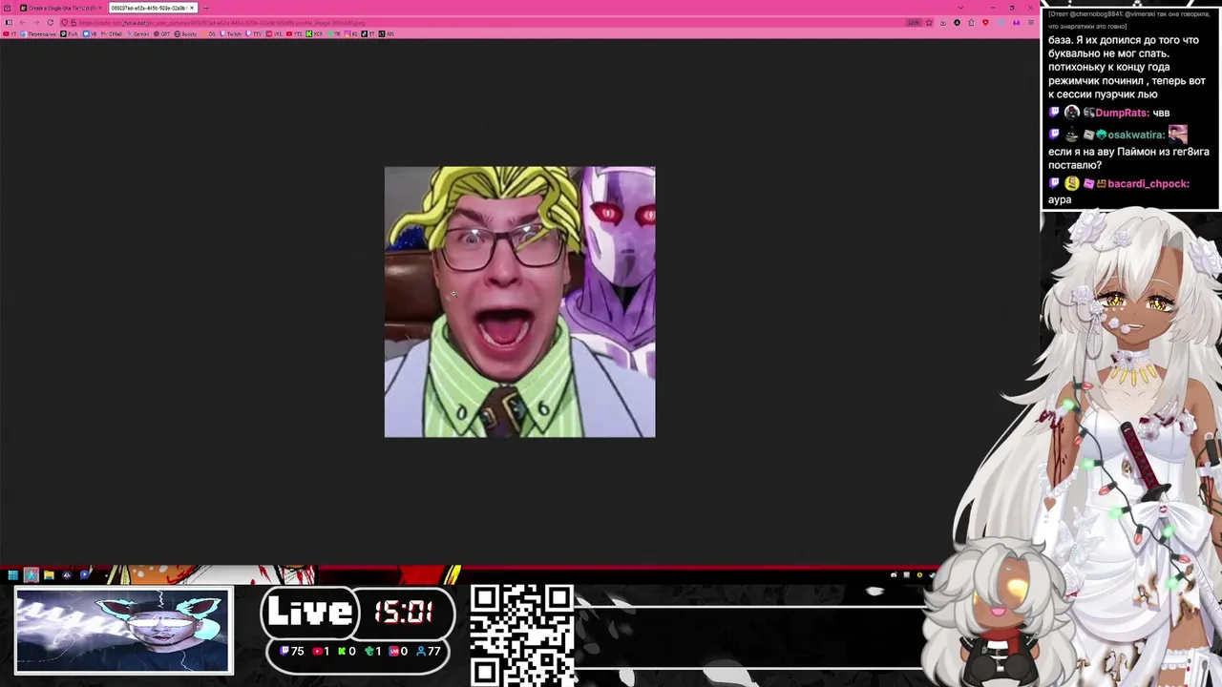This screenshot has width=1222, height=687.
Task: Click the Live 15:01 timer badge
Action: [358, 612]
